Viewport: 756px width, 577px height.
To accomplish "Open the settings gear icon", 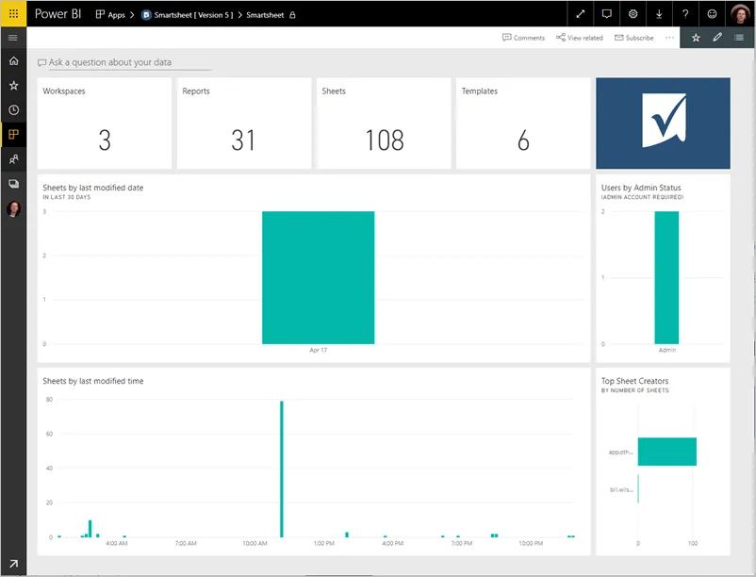I will point(633,14).
